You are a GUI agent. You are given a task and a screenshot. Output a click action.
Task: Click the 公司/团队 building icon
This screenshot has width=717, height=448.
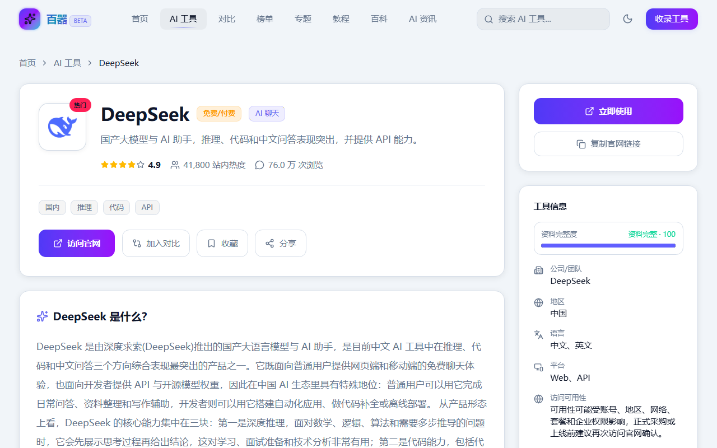pos(539,270)
